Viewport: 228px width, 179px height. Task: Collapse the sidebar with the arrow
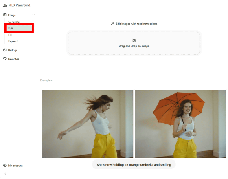click(x=5, y=174)
